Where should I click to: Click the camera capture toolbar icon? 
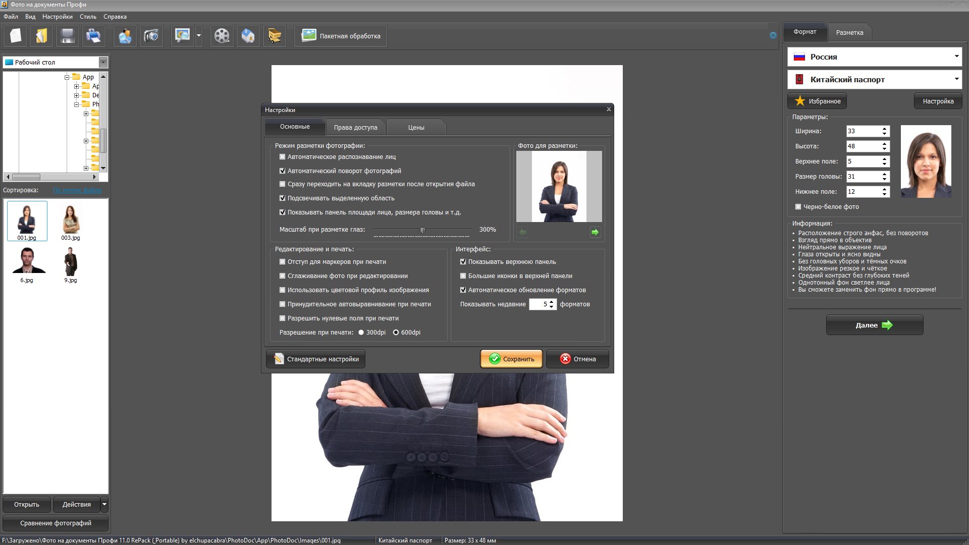pyautogui.click(x=151, y=36)
